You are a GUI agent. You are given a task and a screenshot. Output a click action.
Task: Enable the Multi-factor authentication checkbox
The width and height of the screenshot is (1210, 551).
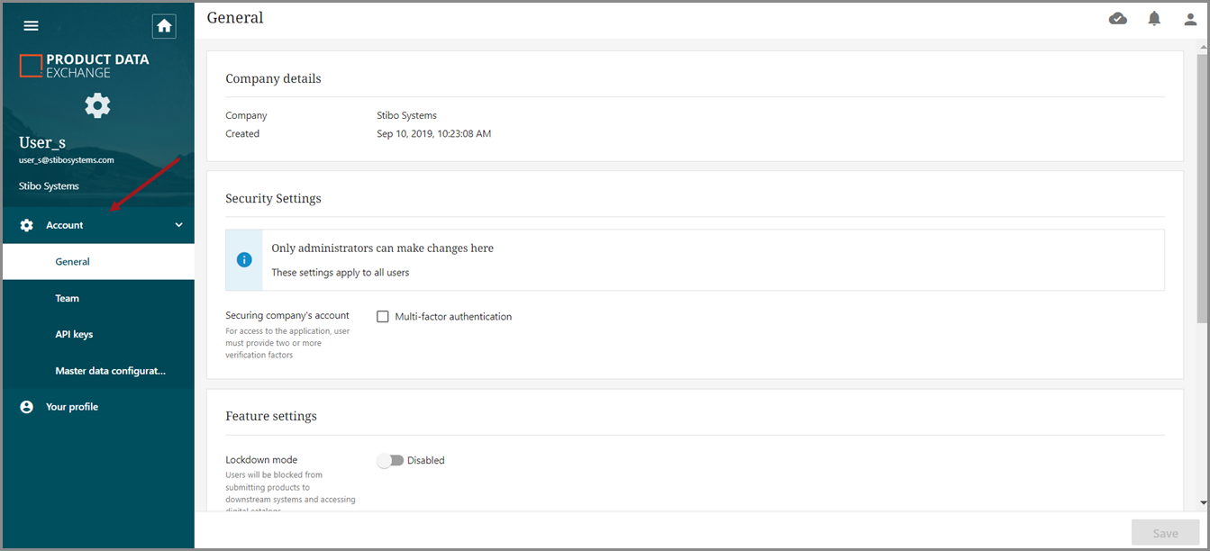point(383,317)
